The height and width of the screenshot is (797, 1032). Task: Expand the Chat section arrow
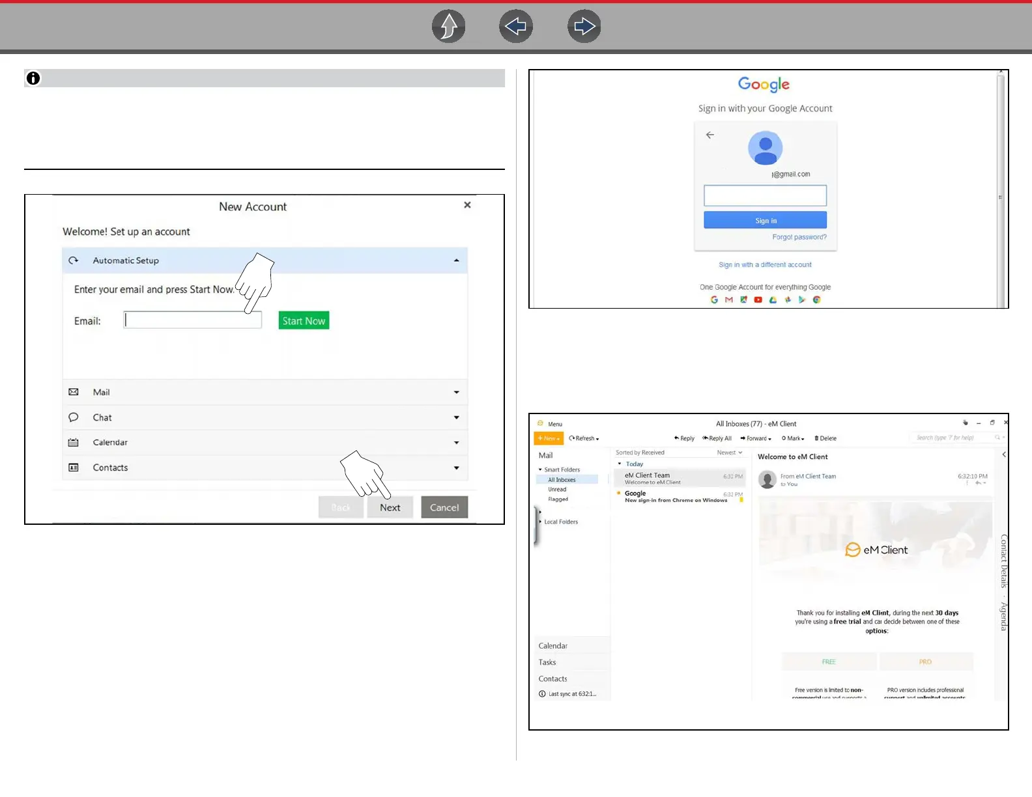pyautogui.click(x=456, y=417)
